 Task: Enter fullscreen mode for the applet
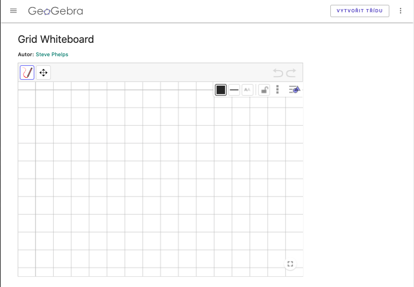pos(290,264)
